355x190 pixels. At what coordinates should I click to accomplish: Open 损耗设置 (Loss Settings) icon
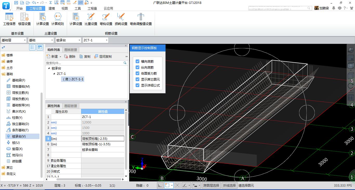121,19
